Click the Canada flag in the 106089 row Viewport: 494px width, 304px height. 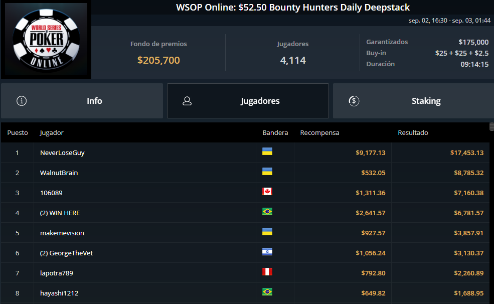coord(267,192)
